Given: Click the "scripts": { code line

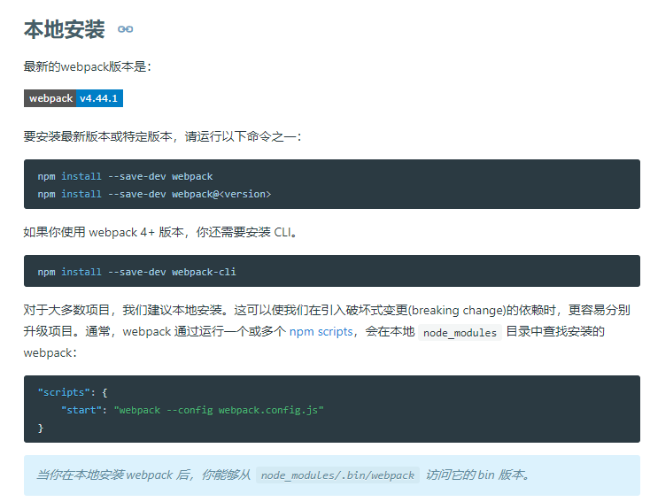Looking at the screenshot, I should 73,392.
